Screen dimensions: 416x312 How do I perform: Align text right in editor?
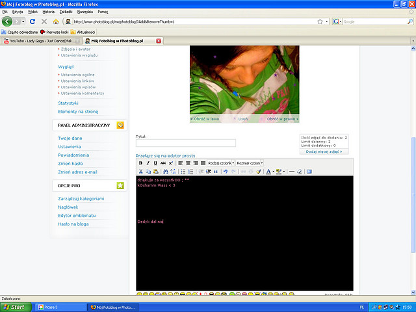(x=196, y=163)
